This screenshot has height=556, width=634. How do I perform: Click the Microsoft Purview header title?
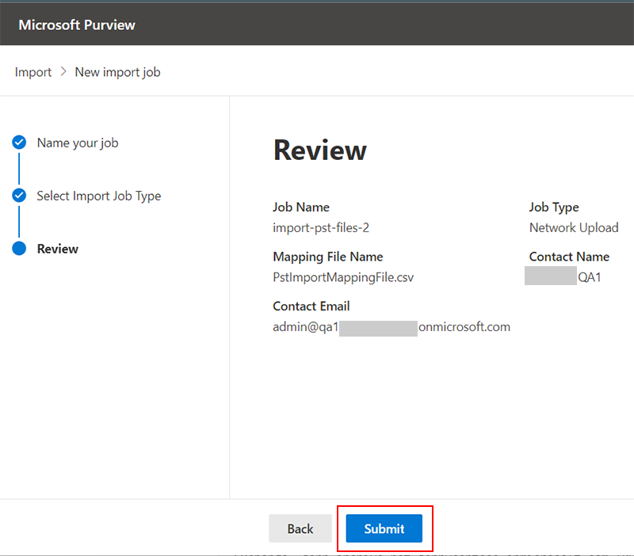[x=77, y=25]
